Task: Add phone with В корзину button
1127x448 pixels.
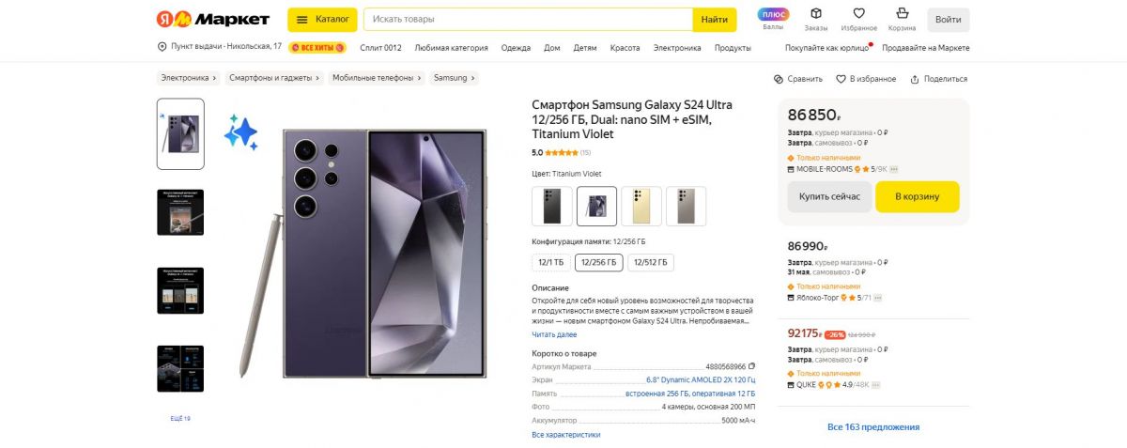Action: tap(918, 196)
